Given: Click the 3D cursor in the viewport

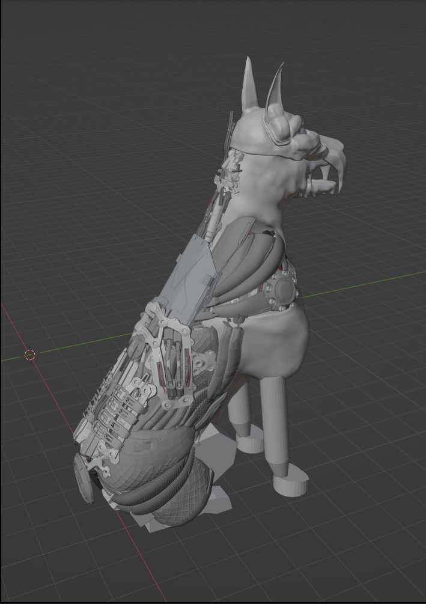Looking at the screenshot, I should tap(30, 355).
